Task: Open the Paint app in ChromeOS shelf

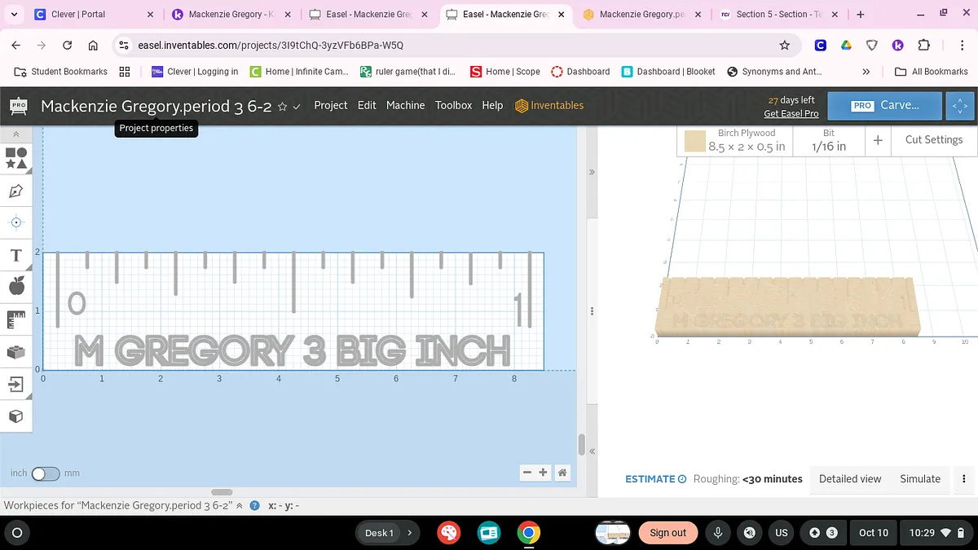Action: [x=449, y=533]
